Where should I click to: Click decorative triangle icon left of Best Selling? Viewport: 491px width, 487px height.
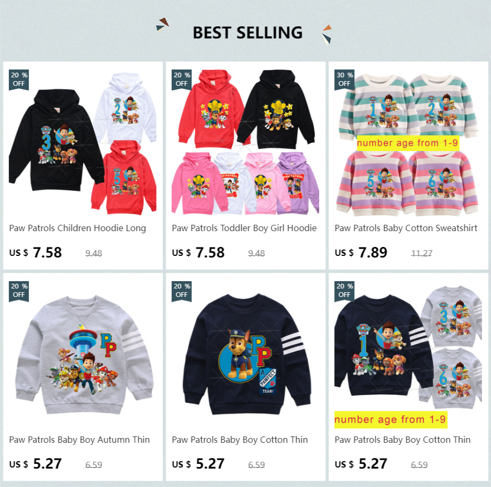coord(162,25)
